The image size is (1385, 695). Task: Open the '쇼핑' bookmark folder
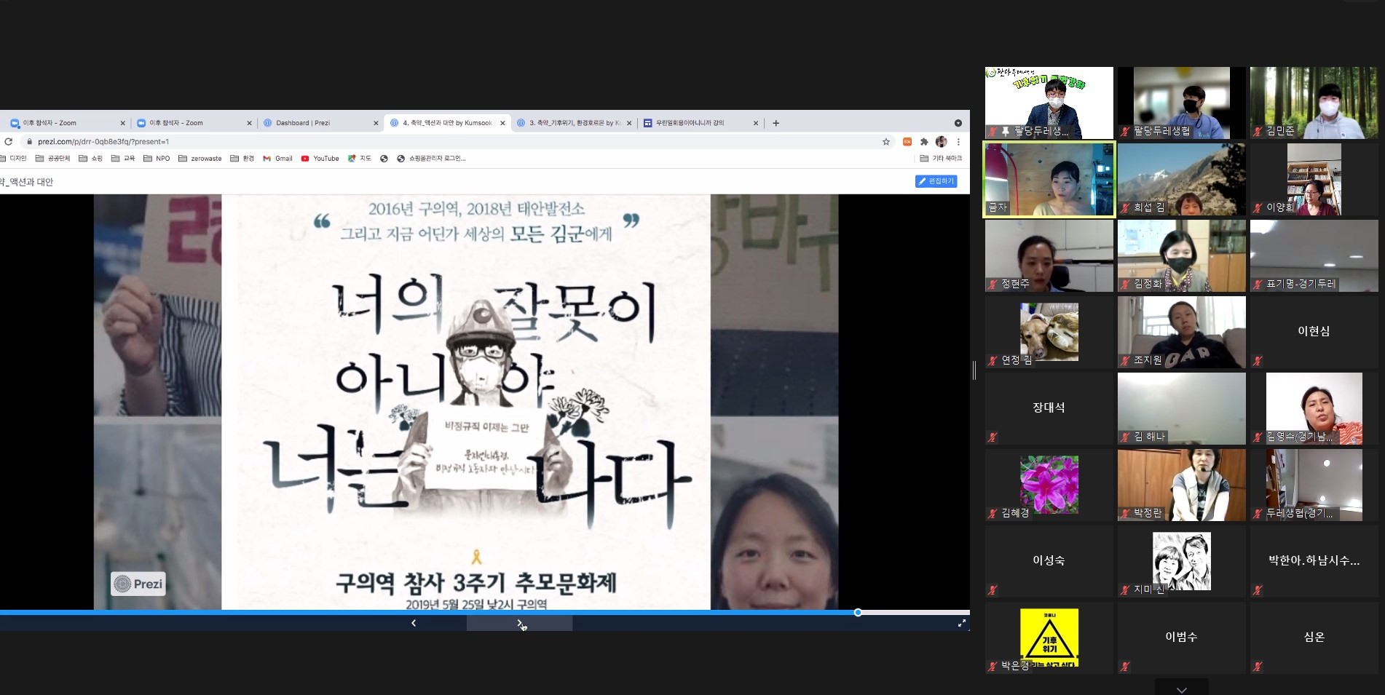[x=90, y=159]
